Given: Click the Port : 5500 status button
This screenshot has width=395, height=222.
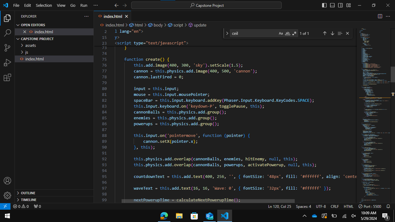Looking at the screenshot, I should click(x=370, y=206).
